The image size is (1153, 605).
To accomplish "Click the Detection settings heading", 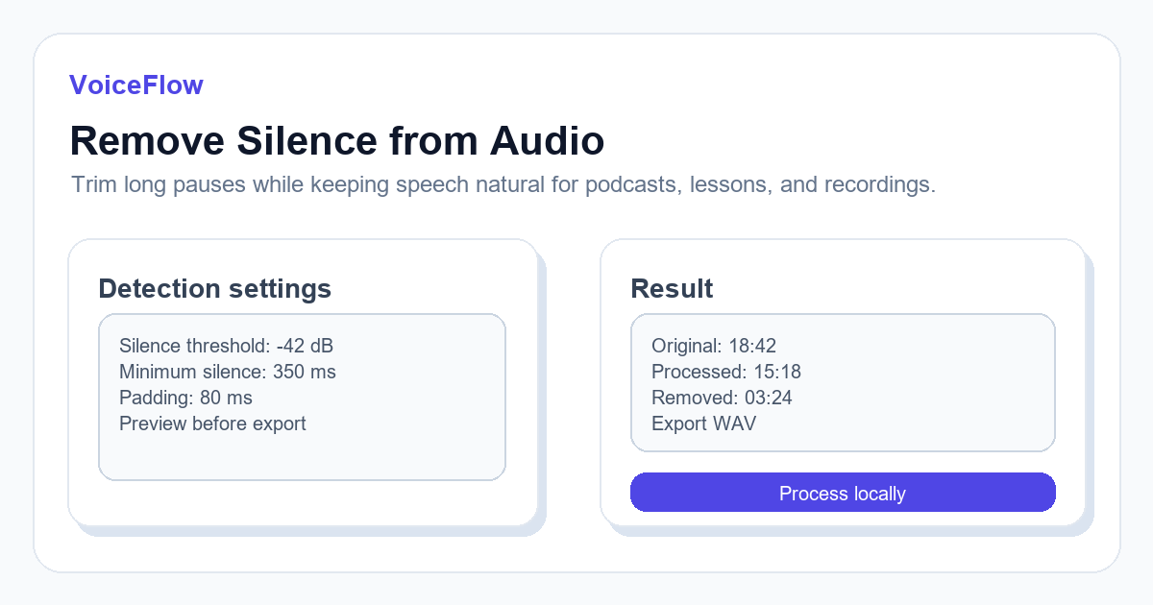I will coord(215,288).
